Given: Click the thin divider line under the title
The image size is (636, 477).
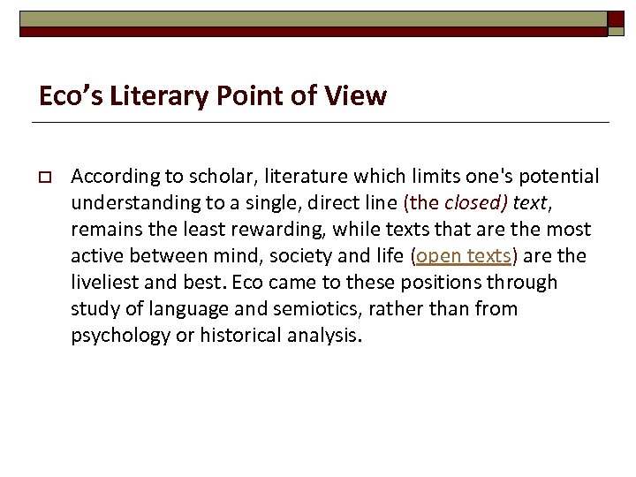Looking at the screenshot, I should (323, 122).
